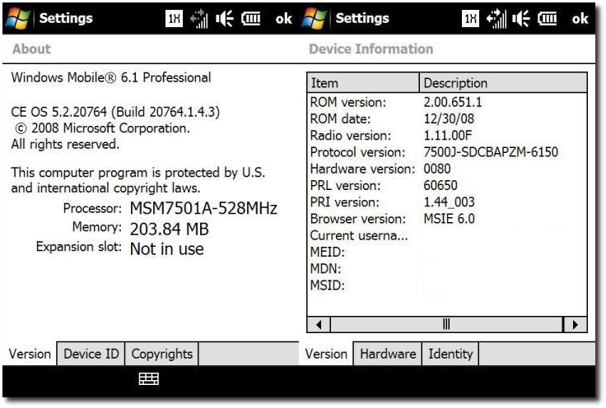Select the Radio version row

pyautogui.click(x=447, y=136)
